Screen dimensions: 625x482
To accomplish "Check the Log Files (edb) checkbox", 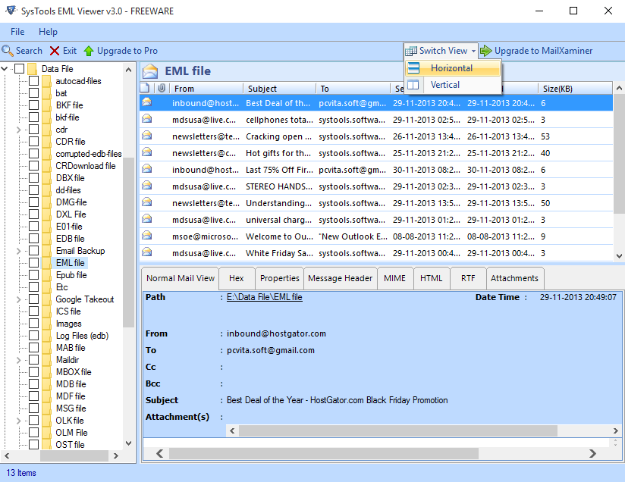I will click(x=34, y=336).
